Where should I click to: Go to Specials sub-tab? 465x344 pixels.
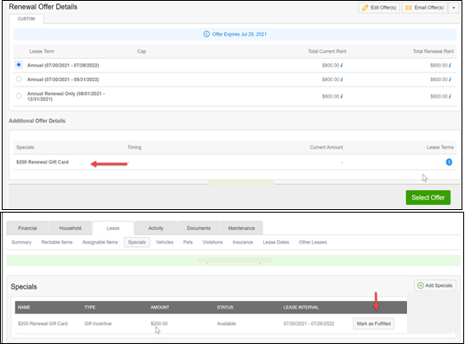coord(137,242)
